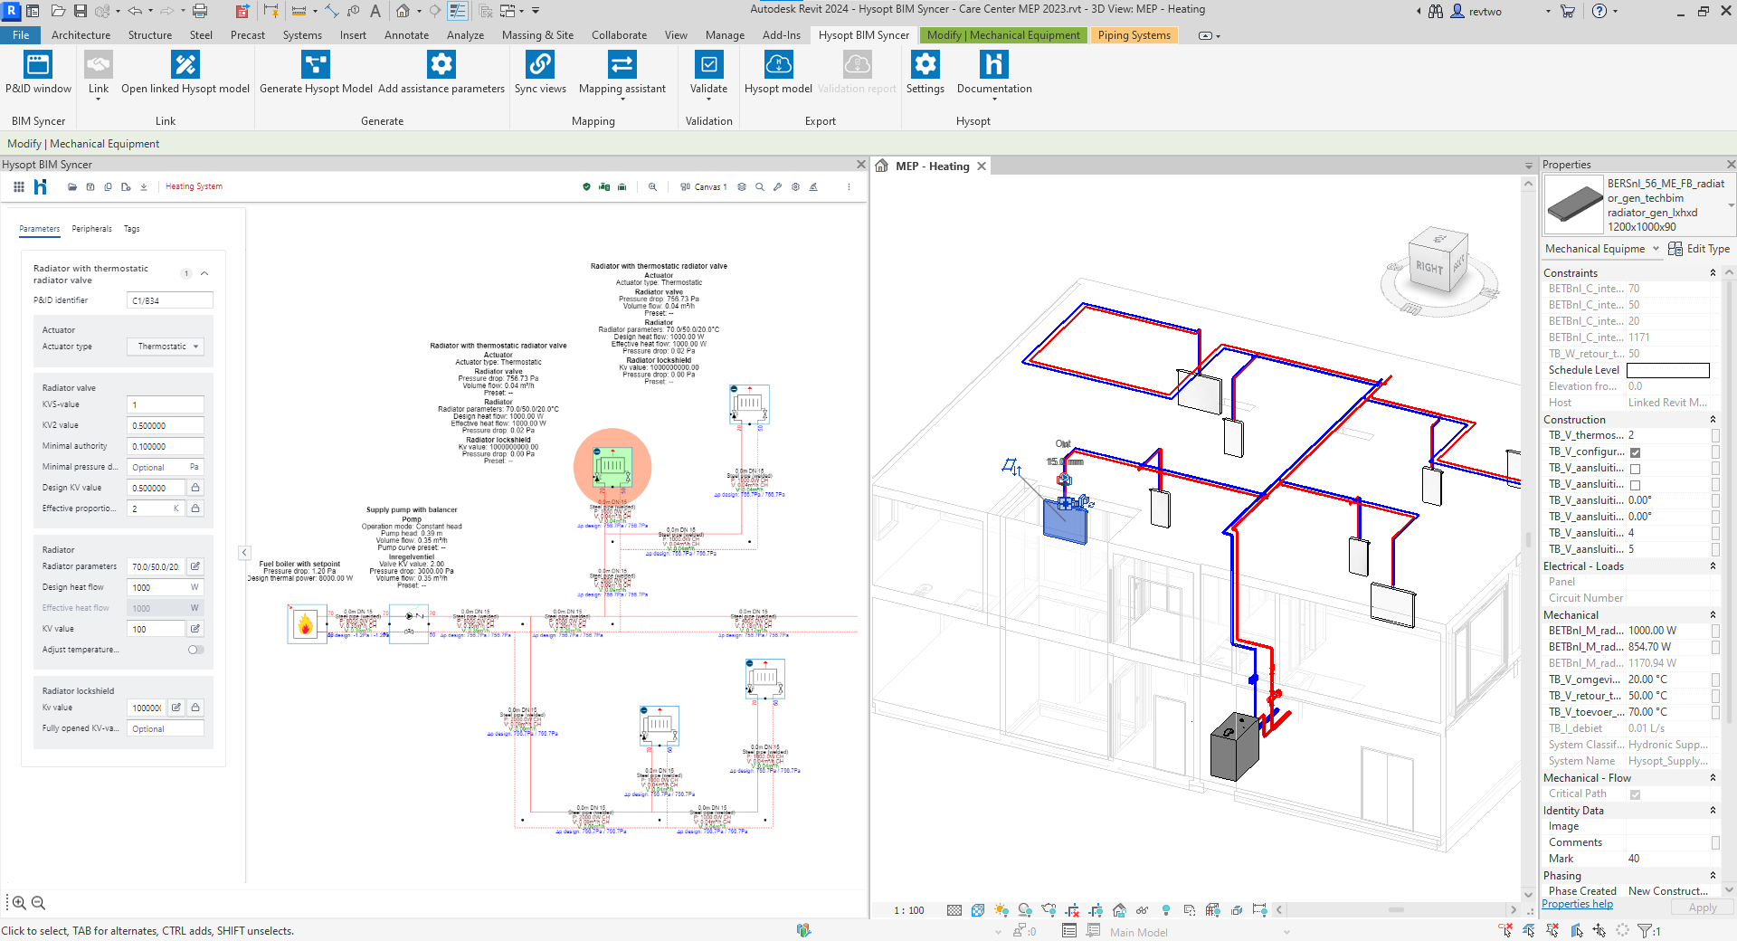This screenshot has width=1737, height=941.
Task: Click the Properties help link
Action: [1577, 904]
